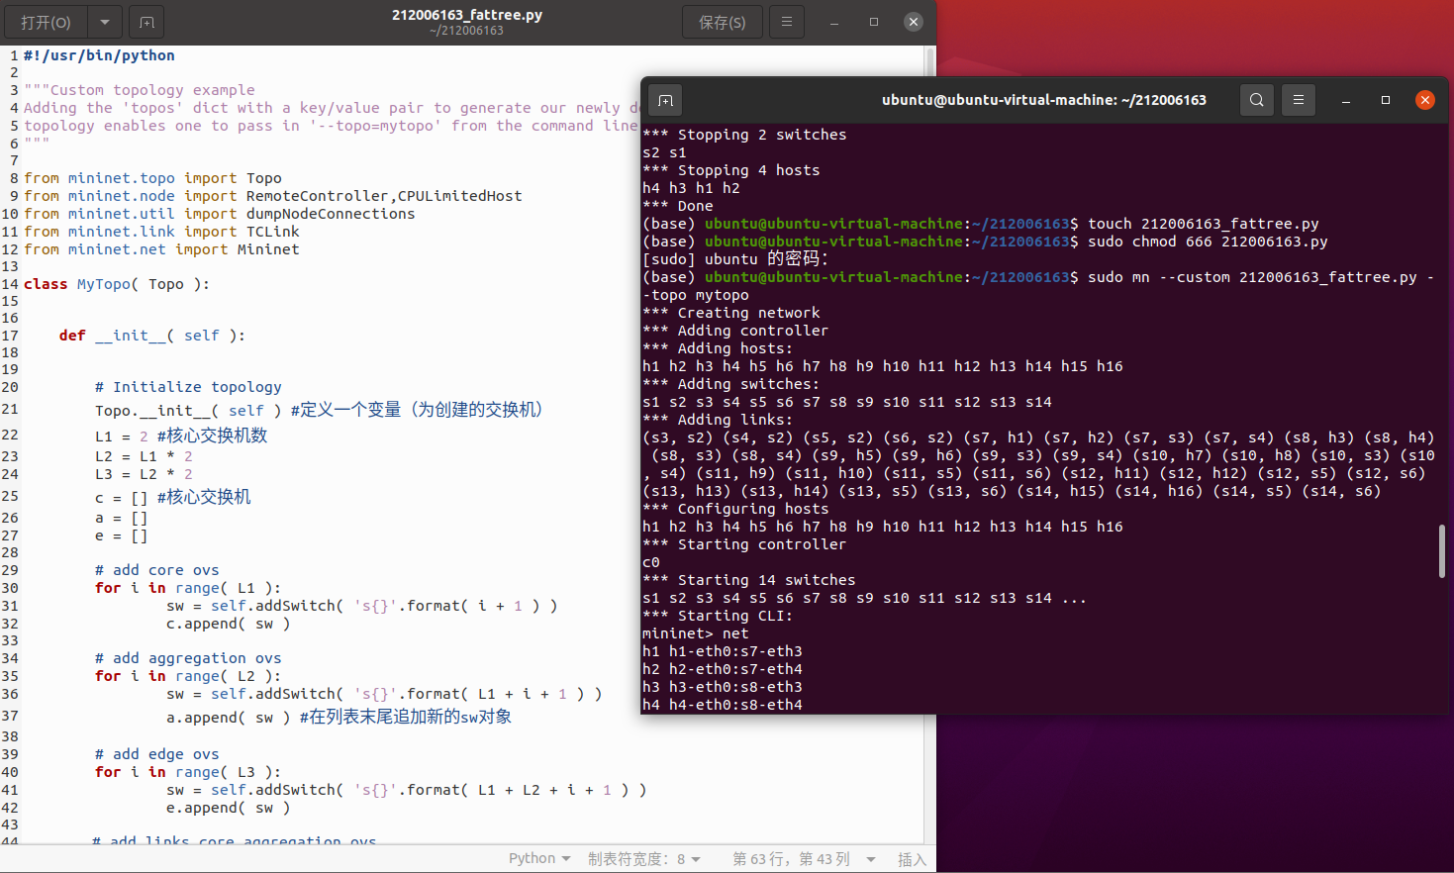Minimize the text editor window
This screenshot has width=1454, height=873.
pyautogui.click(x=834, y=22)
